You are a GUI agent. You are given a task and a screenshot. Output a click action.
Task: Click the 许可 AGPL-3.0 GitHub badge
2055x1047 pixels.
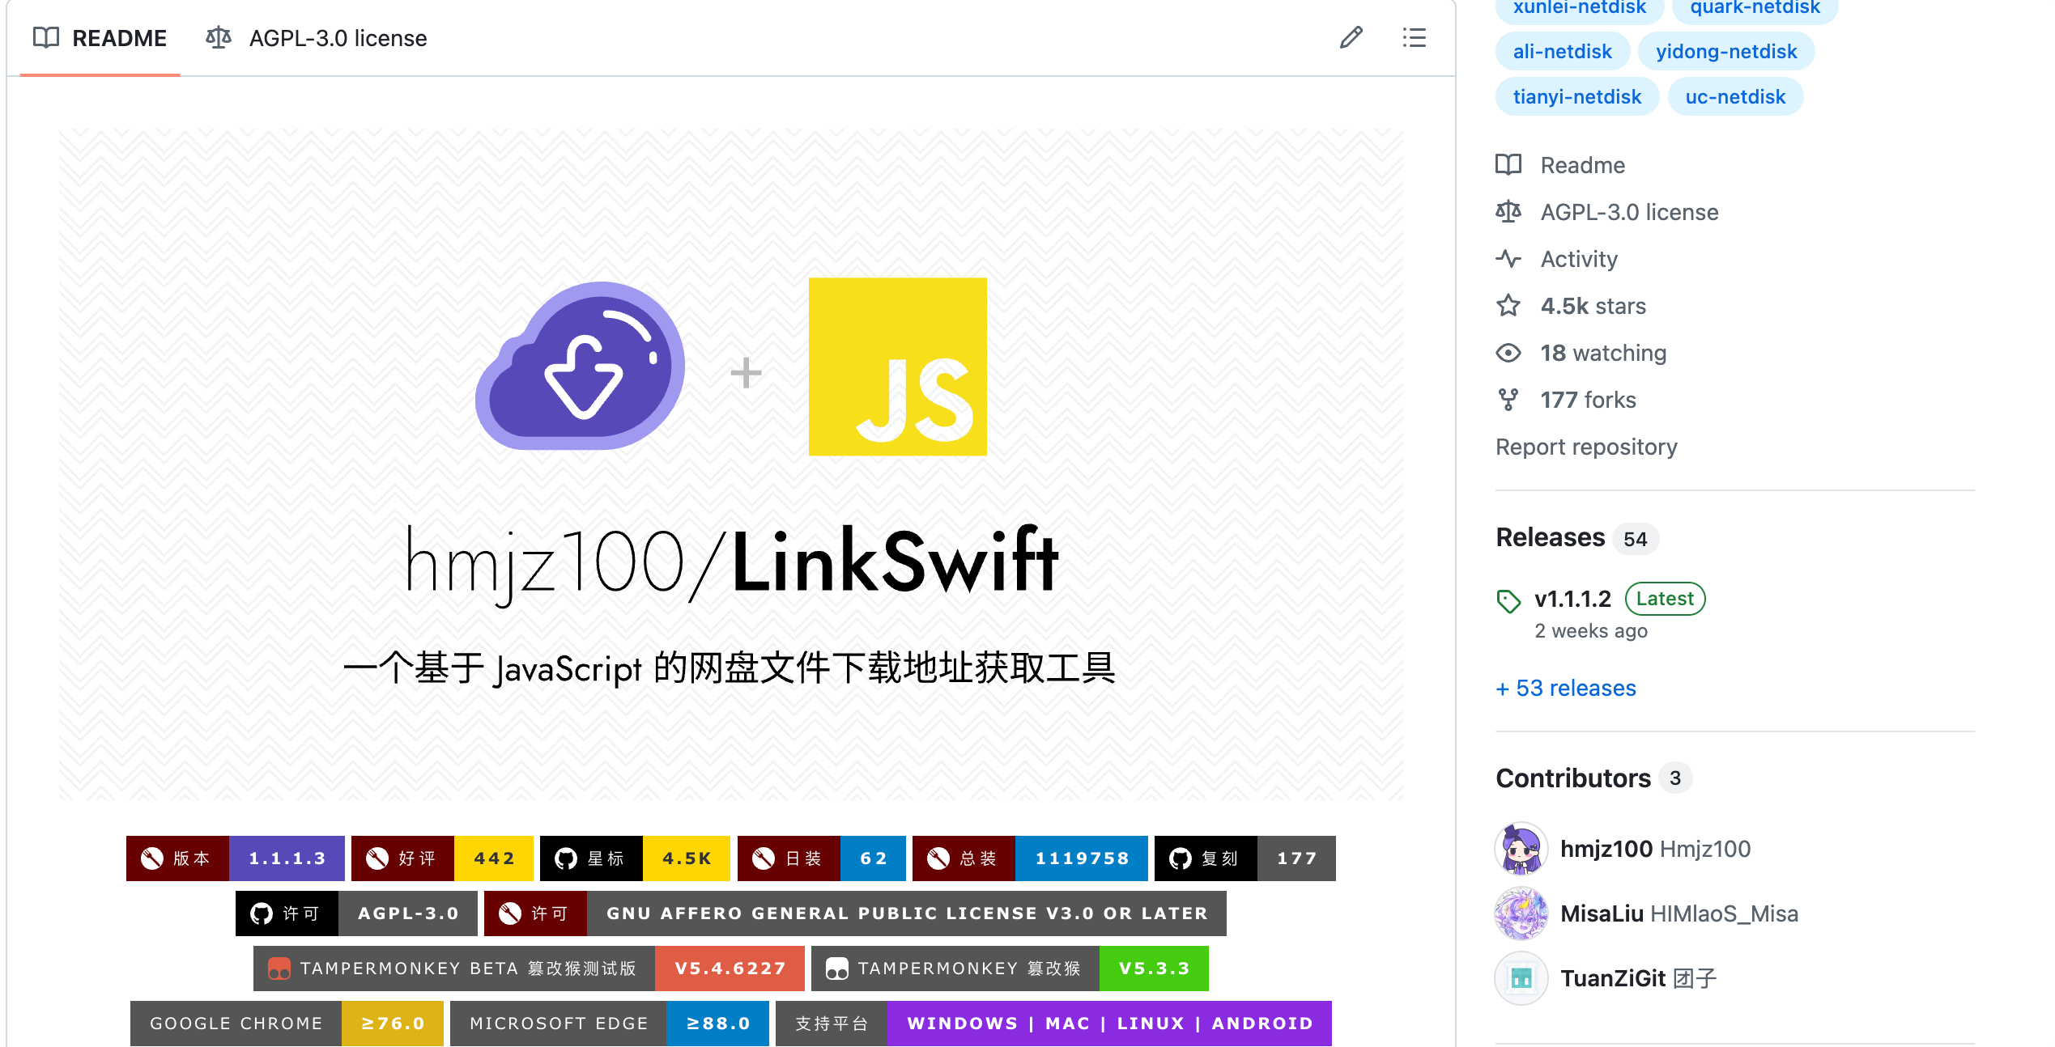pos(356,913)
